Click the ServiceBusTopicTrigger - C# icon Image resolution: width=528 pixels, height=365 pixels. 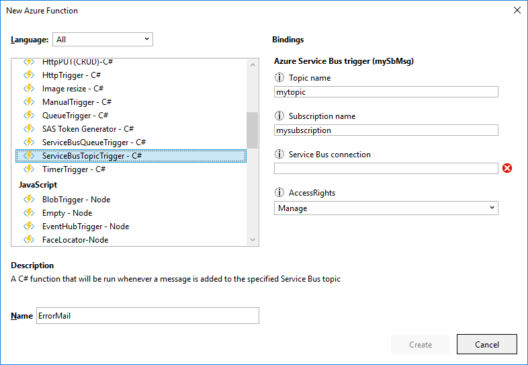click(29, 156)
